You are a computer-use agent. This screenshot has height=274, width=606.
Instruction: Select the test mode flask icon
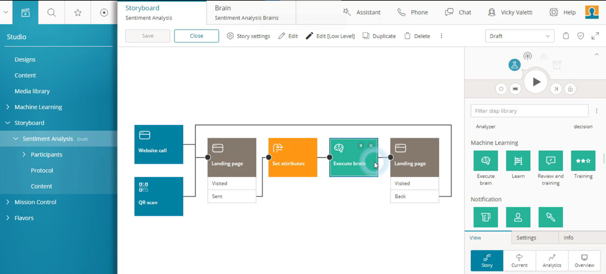click(514, 65)
